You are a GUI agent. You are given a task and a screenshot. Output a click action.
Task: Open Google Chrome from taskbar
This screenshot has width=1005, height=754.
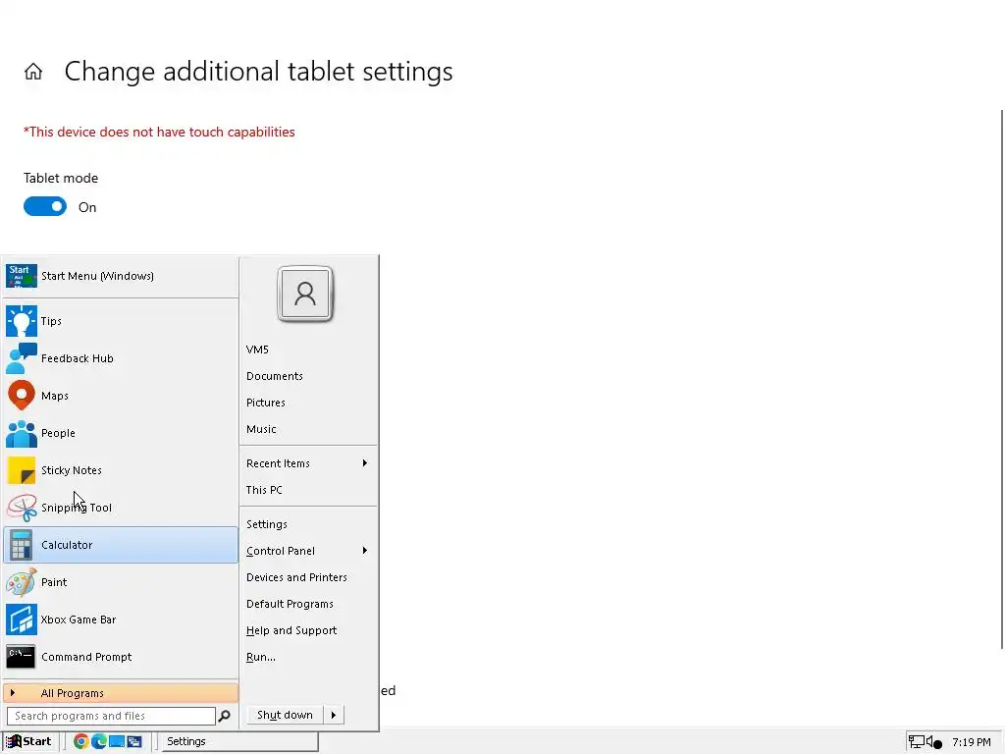80,741
